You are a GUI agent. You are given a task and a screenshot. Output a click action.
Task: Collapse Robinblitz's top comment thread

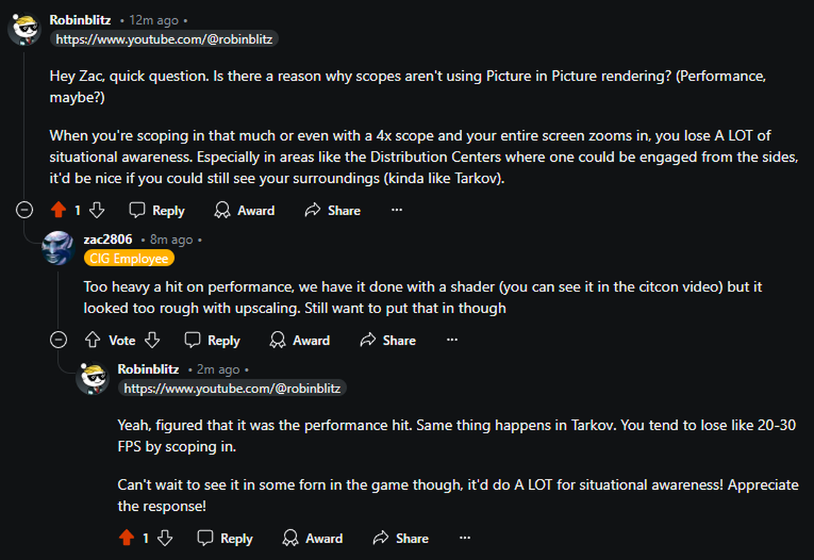click(24, 211)
